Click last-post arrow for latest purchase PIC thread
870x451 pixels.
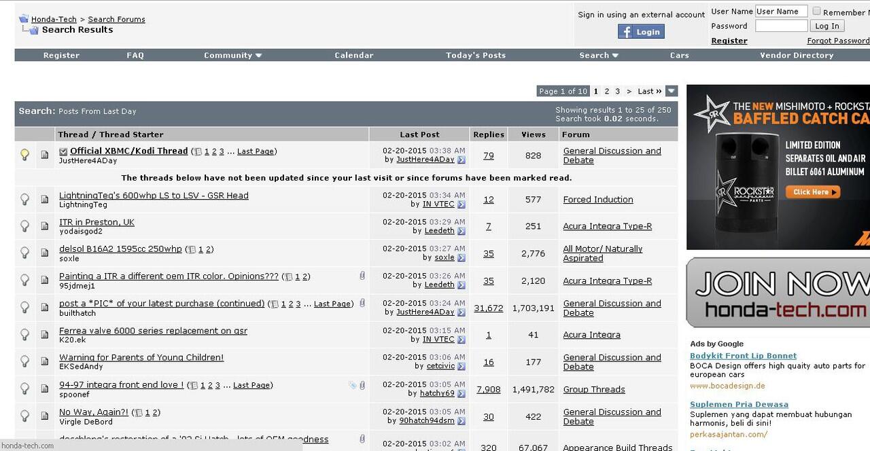click(462, 312)
